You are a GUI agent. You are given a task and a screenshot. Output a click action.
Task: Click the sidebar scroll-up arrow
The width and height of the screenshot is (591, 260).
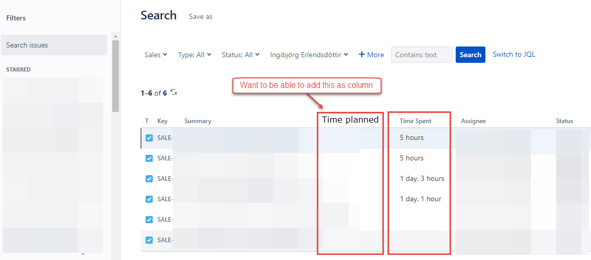click(115, 36)
